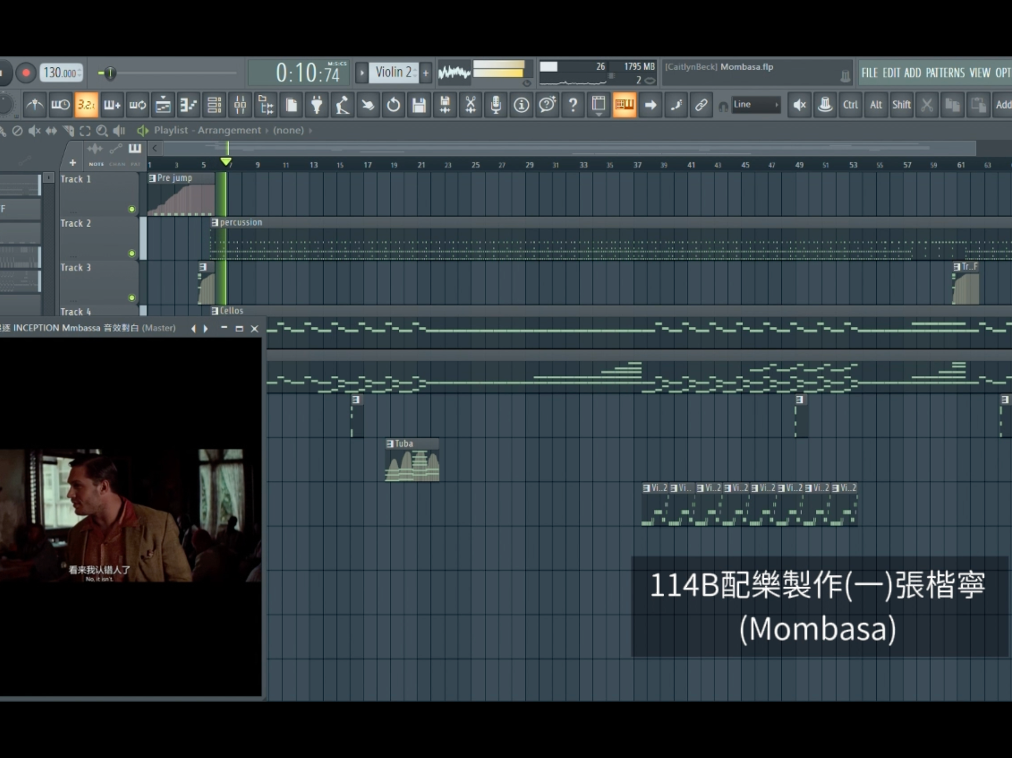Select the Playlist mute tool

(x=34, y=131)
